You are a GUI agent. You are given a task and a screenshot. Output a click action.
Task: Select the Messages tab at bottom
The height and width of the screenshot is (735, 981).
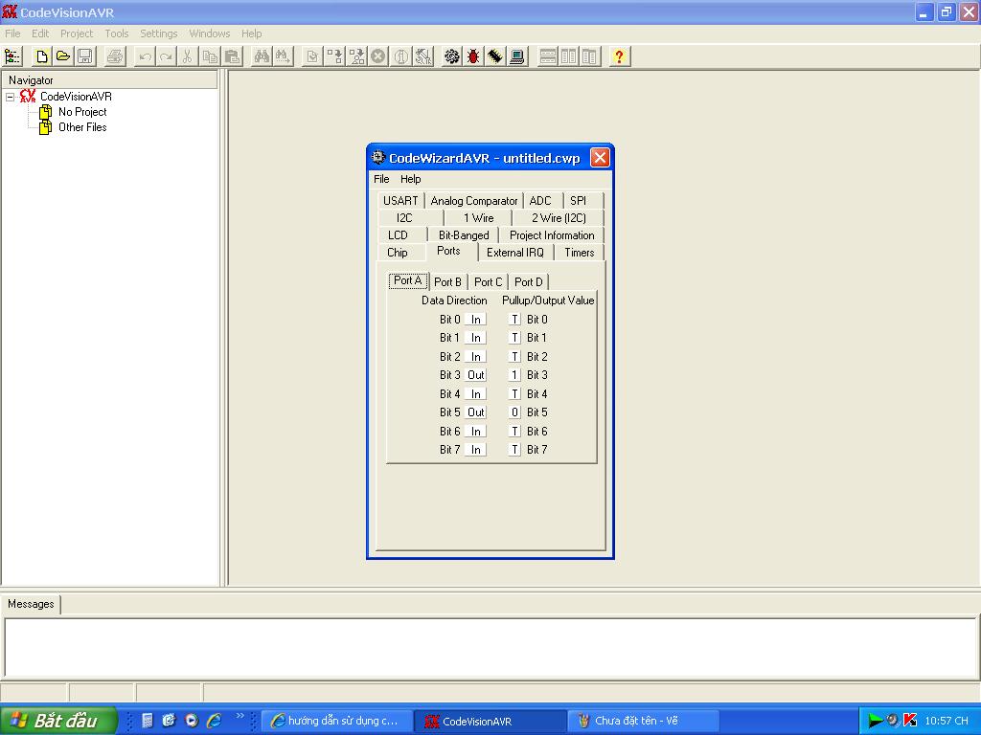click(x=31, y=604)
